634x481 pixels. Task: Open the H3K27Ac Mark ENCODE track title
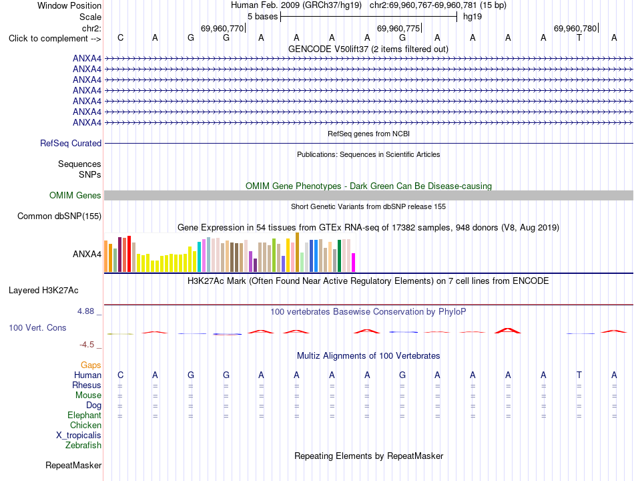(368, 281)
